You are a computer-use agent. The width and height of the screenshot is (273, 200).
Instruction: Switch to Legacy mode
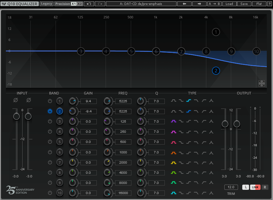(x=46, y=4)
